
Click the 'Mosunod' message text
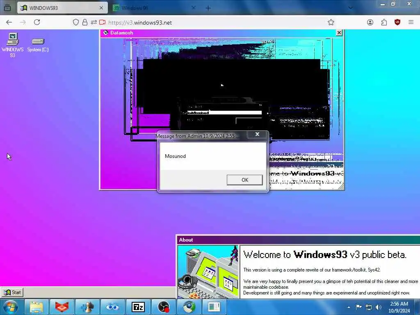(175, 156)
